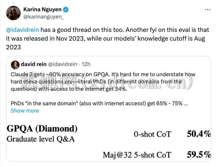Click the PhDs in same domain line
This screenshot has height=167, width=217.
(x=99, y=103)
